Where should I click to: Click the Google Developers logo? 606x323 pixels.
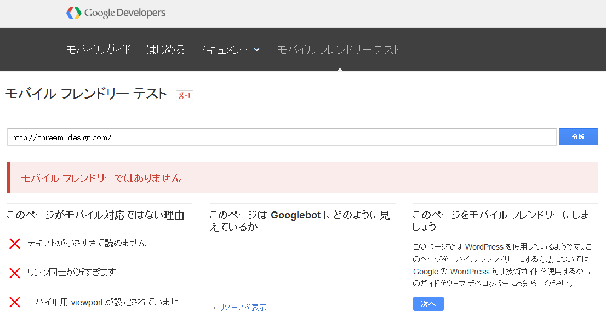pyautogui.click(x=116, y=12)
